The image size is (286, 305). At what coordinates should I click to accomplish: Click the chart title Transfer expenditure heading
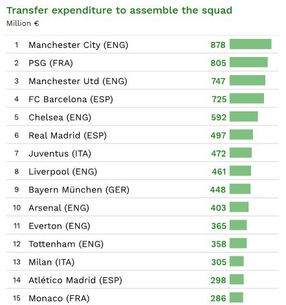click(119, 10)
